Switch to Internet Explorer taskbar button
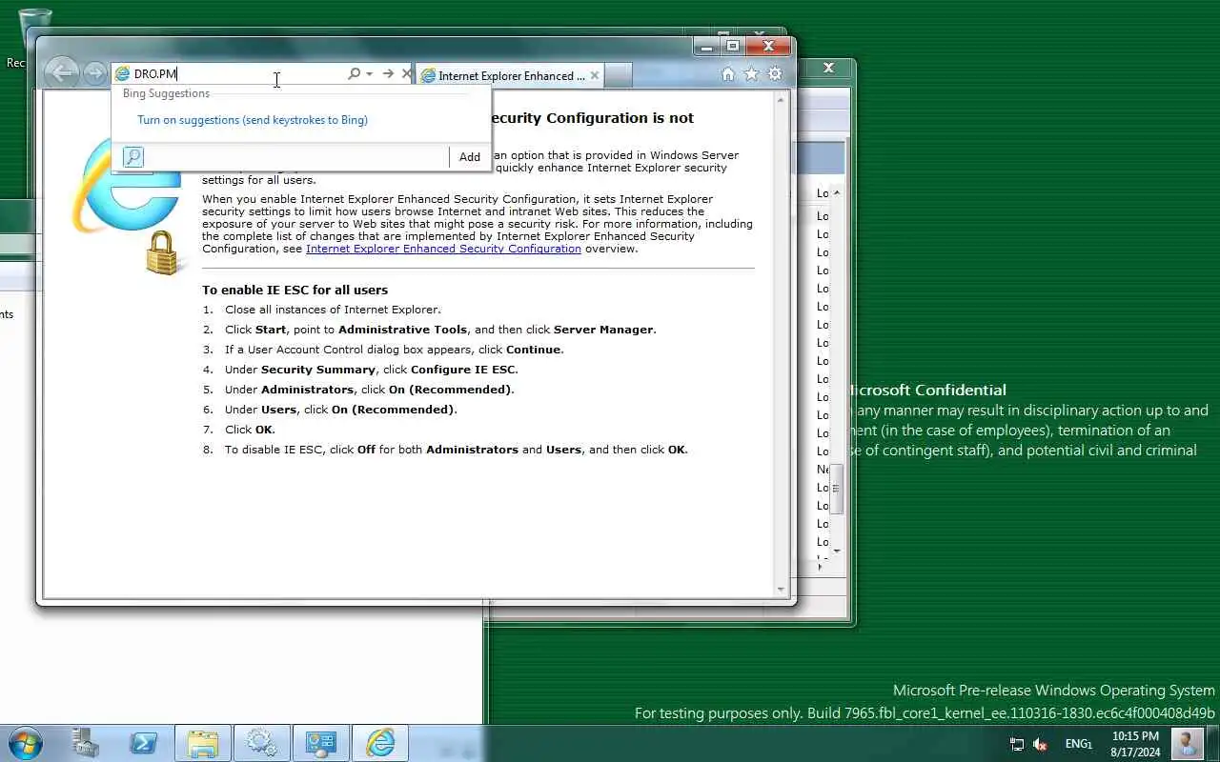1220x762 pixels. click(380, 743)
